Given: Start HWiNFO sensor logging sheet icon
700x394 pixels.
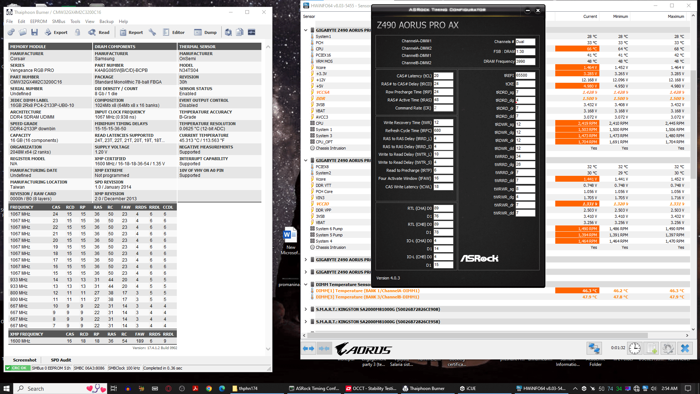Looking at the screenshot, I should [x=652, y=348].
